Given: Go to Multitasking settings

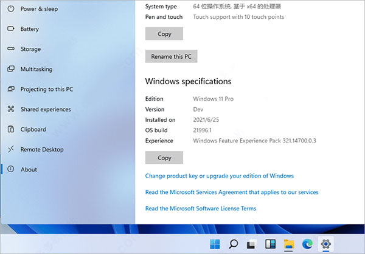Looking at the screenshot, I should pyautogui.click(x=36, y=69).
